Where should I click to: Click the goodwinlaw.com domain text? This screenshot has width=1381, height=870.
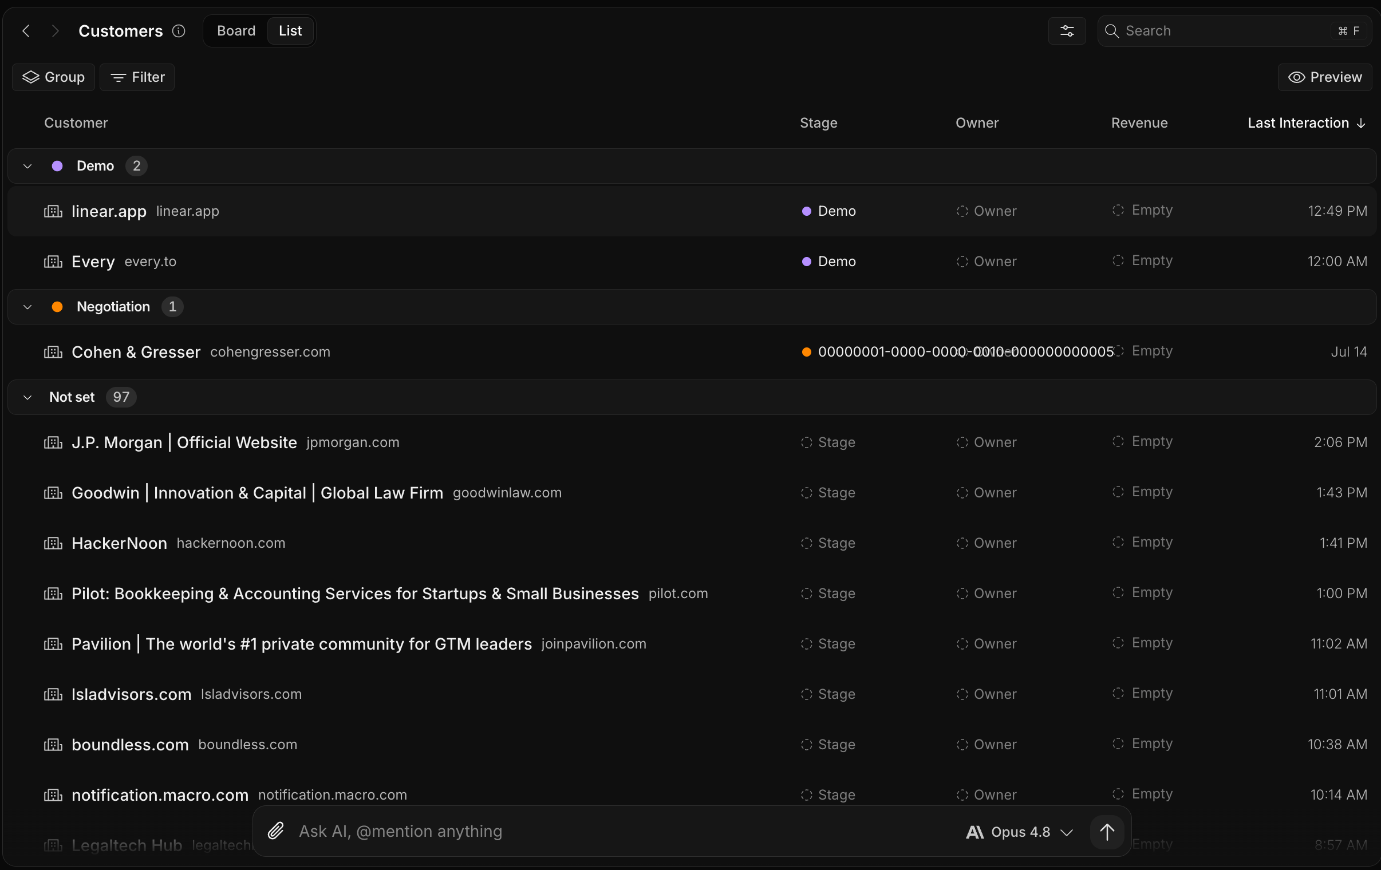click(507, 493)
